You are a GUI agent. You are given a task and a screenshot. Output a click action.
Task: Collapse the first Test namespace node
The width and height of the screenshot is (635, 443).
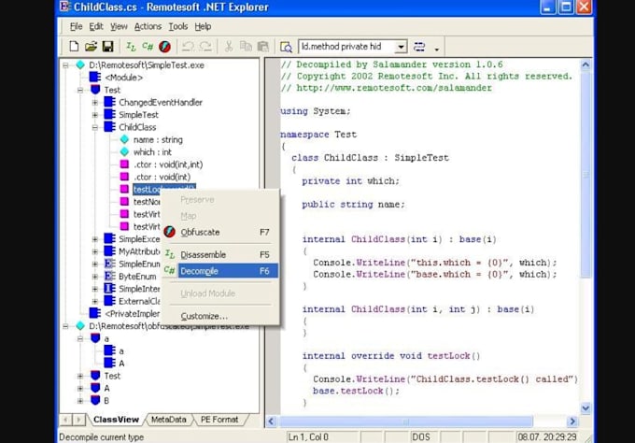pyautogui.click(x=80, y=90)
